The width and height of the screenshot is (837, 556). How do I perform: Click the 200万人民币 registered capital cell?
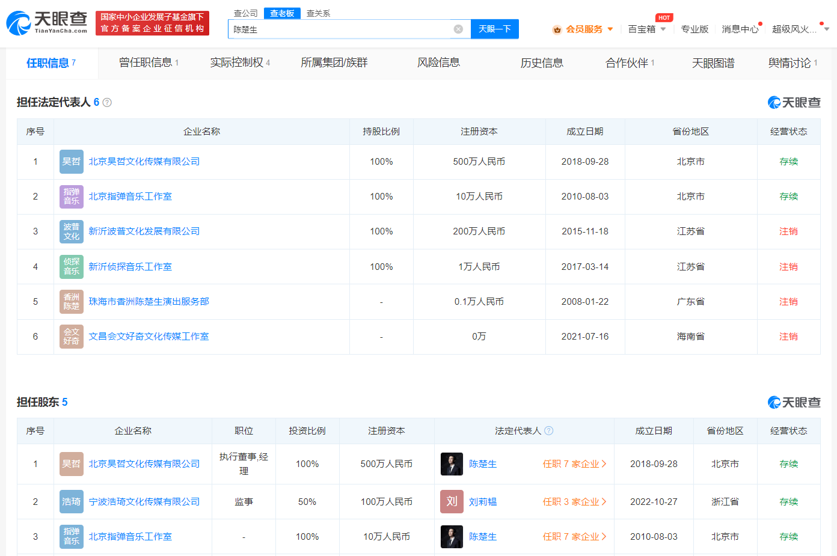click(479, 231)
